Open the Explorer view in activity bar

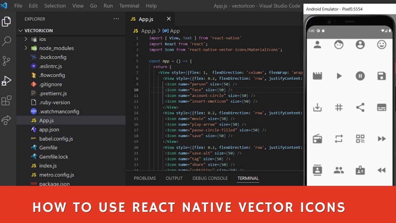point(6,22)
